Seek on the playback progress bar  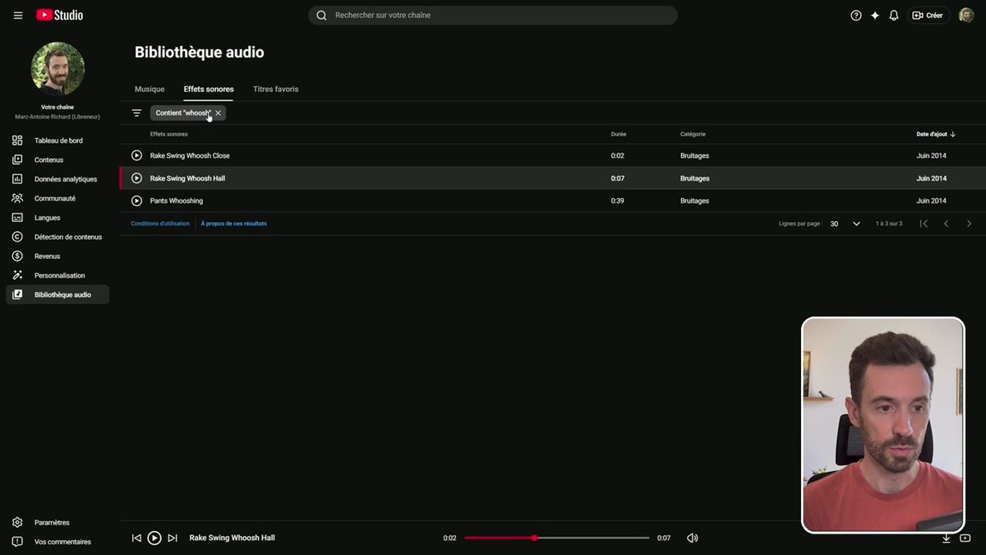pos(556,538)
